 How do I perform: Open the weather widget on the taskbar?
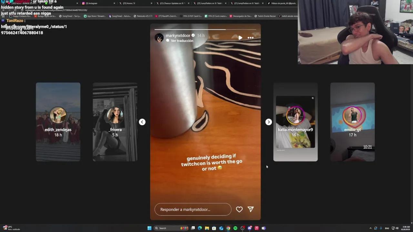click(12, 228)
